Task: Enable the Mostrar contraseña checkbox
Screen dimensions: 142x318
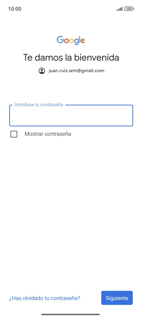Action: (x=14, y=134)
